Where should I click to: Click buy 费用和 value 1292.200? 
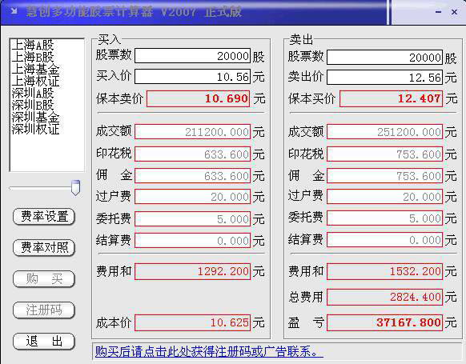point(193,271)
